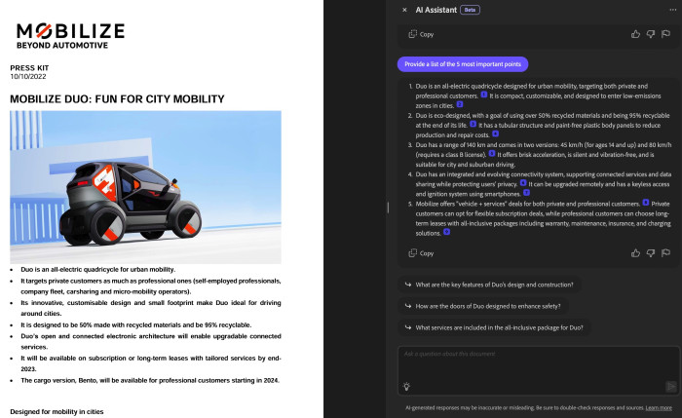
Task: Copy the response above the prompt chip
Action: pos(421,34)
